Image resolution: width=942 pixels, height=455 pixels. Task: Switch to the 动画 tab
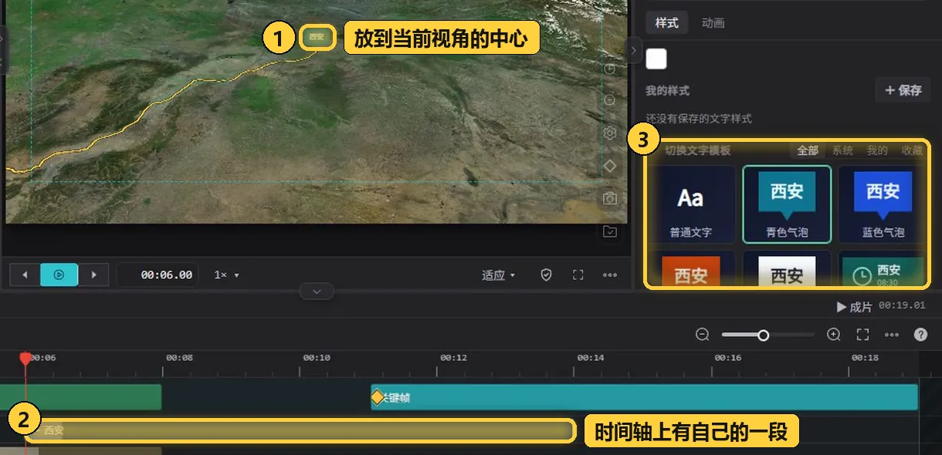pyautogui.click(x=713, y=22)
